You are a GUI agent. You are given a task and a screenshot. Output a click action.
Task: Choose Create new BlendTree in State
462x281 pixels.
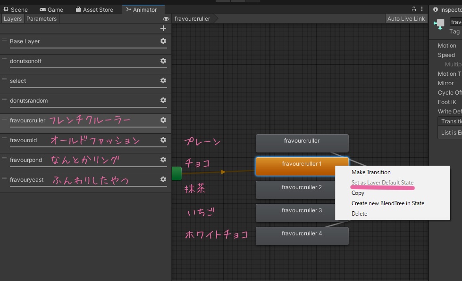click(x=389, y=203)
